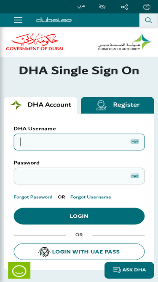The width and height of the screenshot is (158, 282).
Task: Focus the DHA Username input field
Action: [x=79, y=142]
